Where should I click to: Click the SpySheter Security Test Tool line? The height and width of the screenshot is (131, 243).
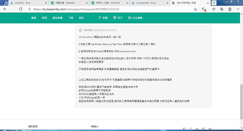(117, 44)
